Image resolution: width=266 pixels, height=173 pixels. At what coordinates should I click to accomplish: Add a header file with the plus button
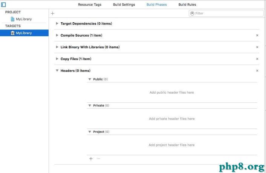pos(91,159)
